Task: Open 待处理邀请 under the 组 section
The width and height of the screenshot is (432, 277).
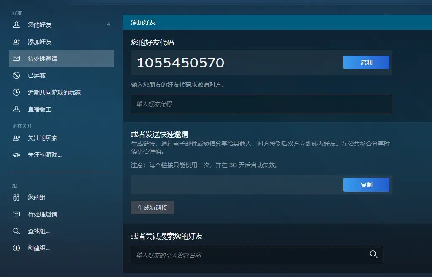Action: (x=43, y=214)
